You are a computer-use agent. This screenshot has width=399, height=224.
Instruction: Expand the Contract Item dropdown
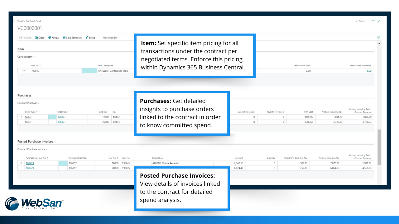(26, 57)
